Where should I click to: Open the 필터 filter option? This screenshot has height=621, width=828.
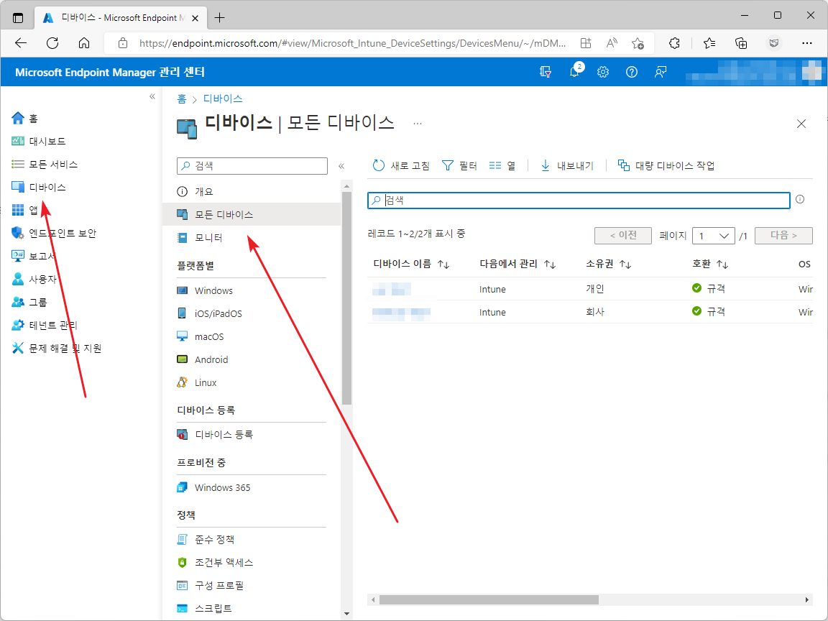point(459,166)
